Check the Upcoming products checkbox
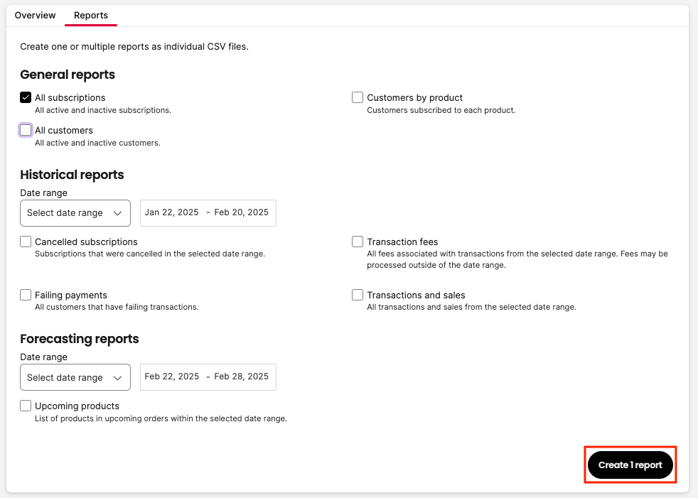 coord(26,406)
